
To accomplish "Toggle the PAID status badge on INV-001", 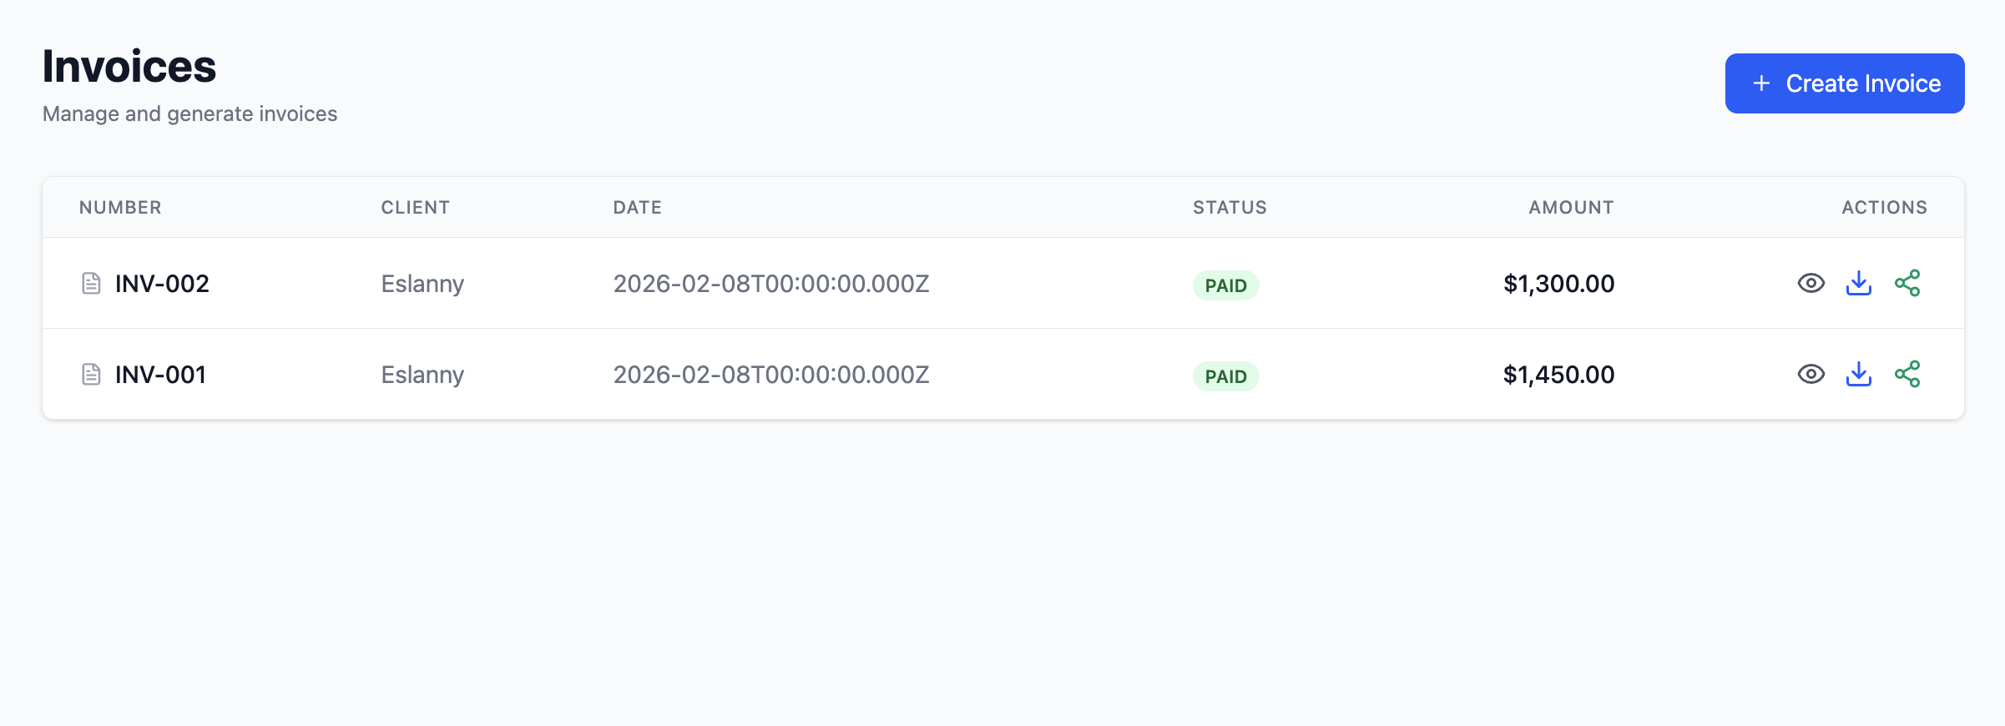I will (x=1225, y=376).
